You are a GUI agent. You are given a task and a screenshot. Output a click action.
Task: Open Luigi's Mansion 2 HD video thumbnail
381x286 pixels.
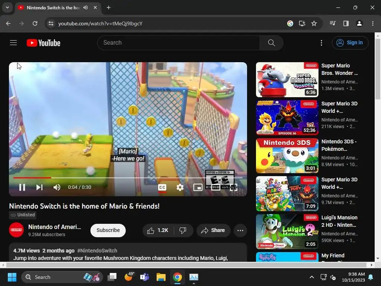tap(287, 231)
